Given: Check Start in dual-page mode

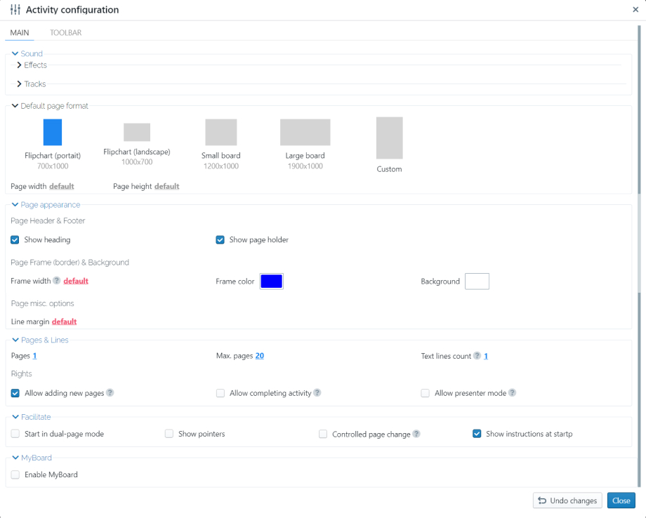Looking at the screenshot, I should 15,434.
